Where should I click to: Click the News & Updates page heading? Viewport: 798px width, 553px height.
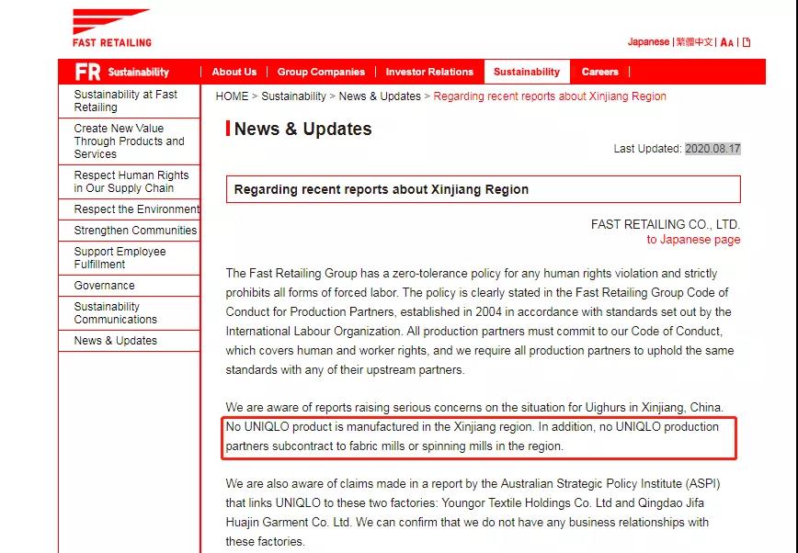[302, 129]
